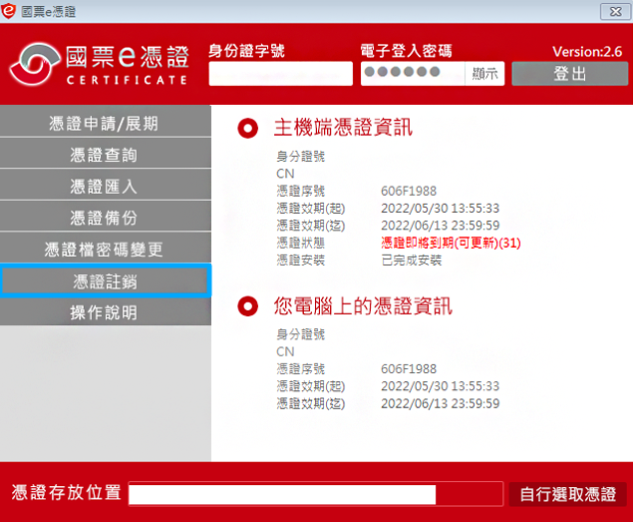The height and width of the screenshot is (522, 633).
Task: Click the 您電腦上的憑證資訊 heading
Action: (x=363, y=305)
